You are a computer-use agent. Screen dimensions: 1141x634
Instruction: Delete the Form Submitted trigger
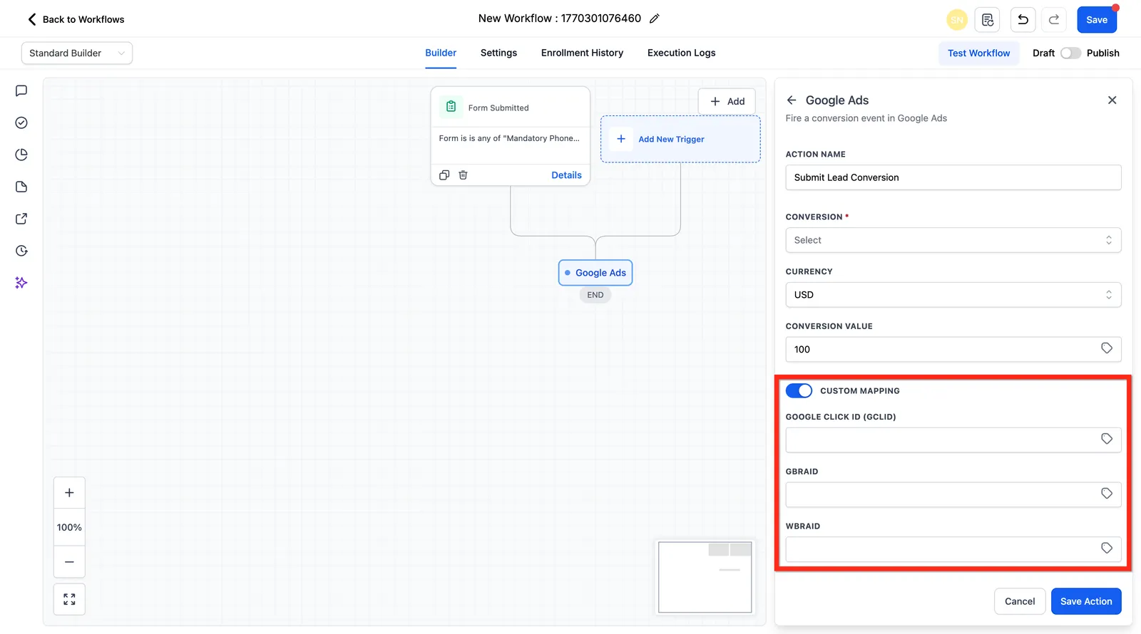pyautogui.click(x=463, y=175)
